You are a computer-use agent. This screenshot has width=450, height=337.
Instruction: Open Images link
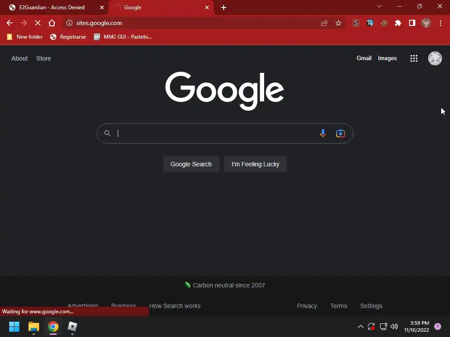(x=387, y=58)
